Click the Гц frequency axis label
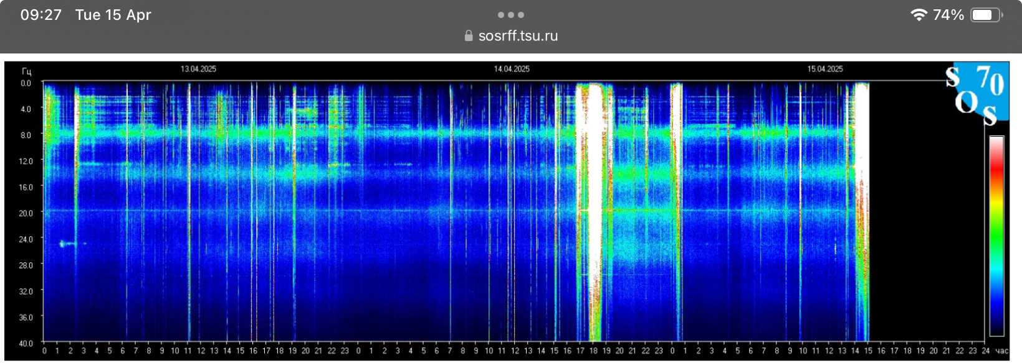Viewport: 1022px width, 363px height. coord(26,71)
